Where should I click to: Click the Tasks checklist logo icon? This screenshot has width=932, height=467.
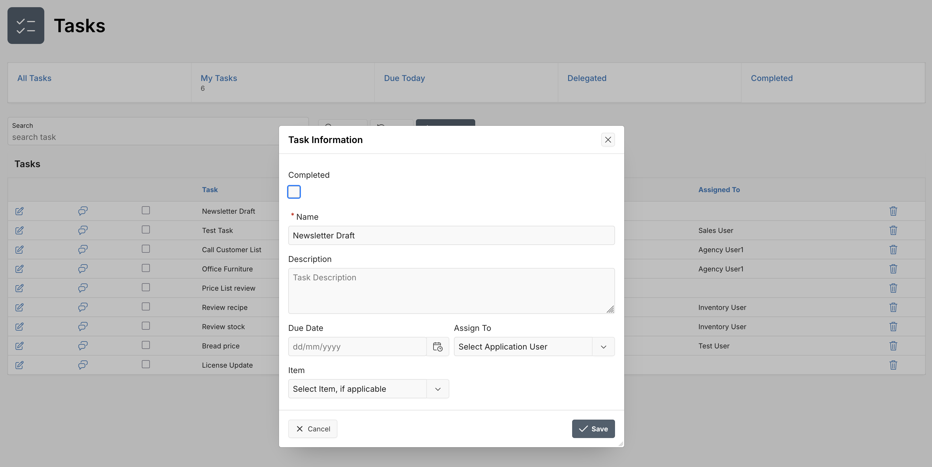[26, 26]
